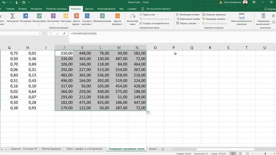Undo the last action in the title bar
Viewport: 276px width, 155px height.
click(3, 3)
